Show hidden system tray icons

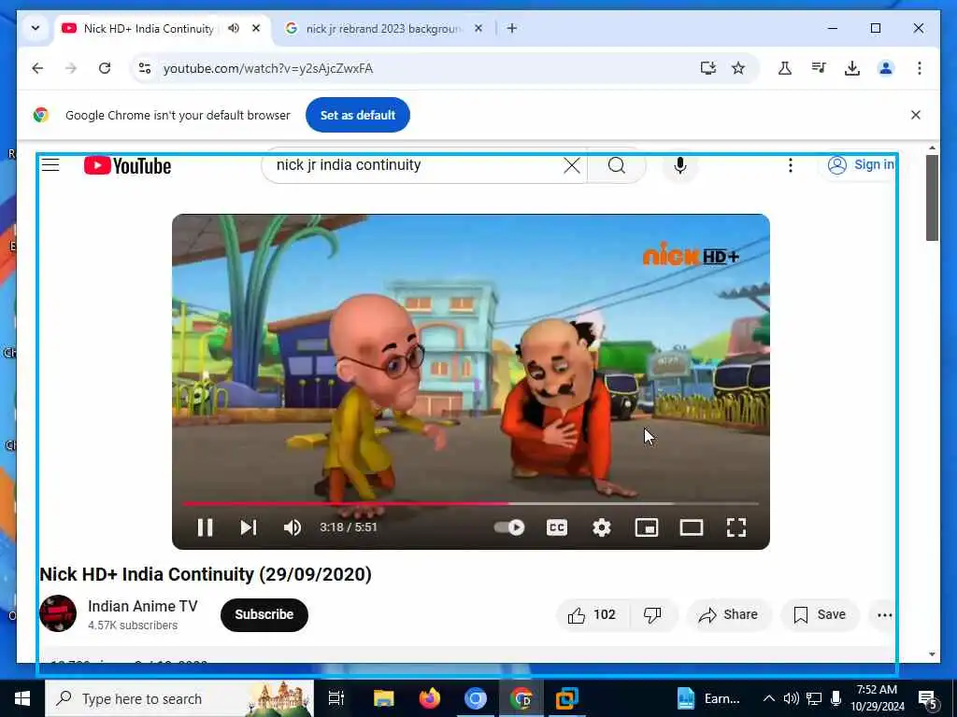769,698
